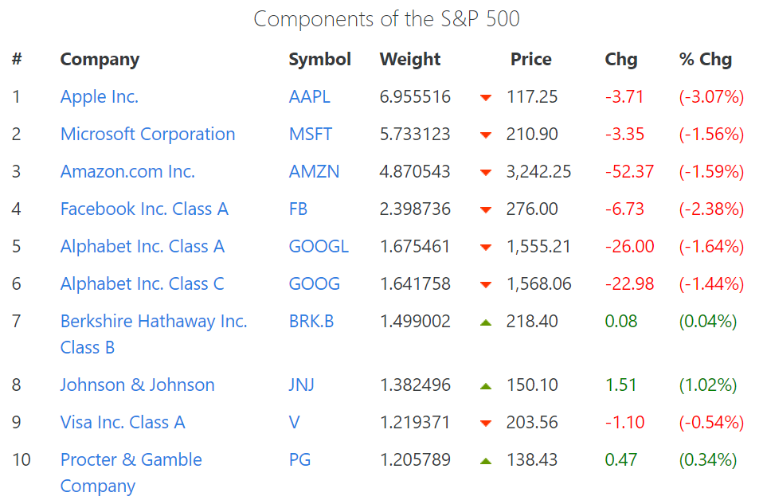Click the % Chg column header
This screenshot has width=763, height=500.
tap(705, 60)
